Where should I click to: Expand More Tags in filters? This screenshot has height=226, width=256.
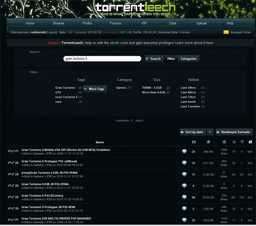95,89
